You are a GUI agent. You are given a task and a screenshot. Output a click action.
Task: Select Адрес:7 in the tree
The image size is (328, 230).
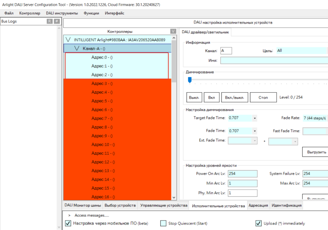coord(102,118)
